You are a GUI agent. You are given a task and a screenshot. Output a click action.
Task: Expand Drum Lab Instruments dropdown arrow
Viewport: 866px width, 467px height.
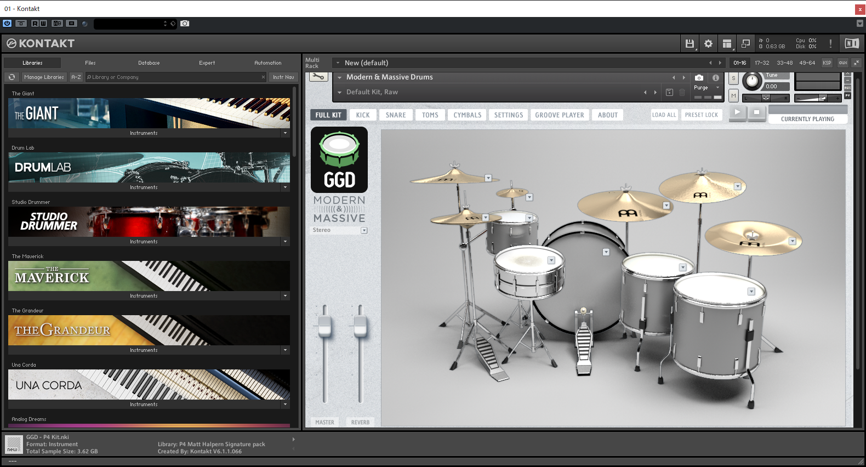[285, 187]
